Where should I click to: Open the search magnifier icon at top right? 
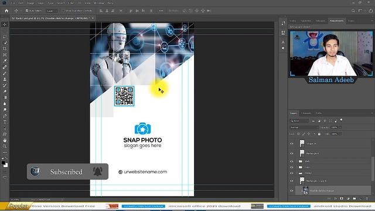[x=353, y=11]
